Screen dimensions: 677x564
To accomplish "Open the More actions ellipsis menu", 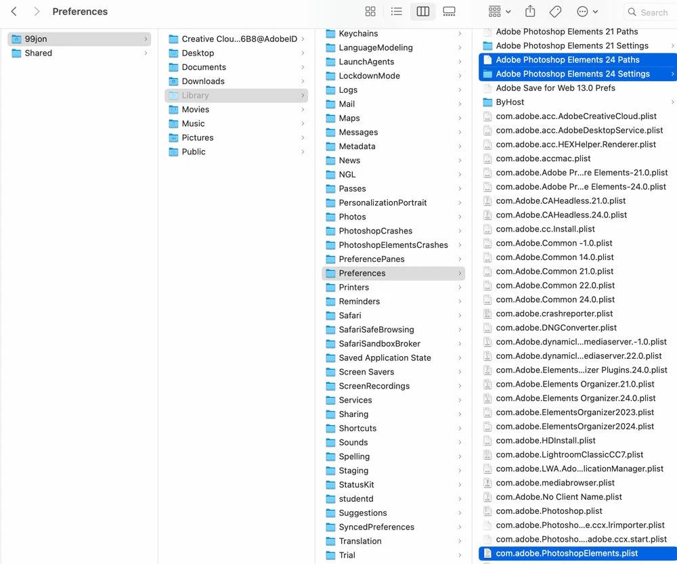I will 588,12.
